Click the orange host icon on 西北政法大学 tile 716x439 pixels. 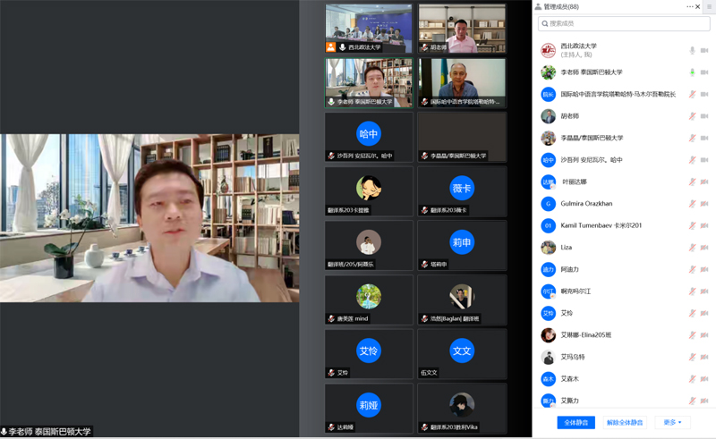(x=331, y=47)
